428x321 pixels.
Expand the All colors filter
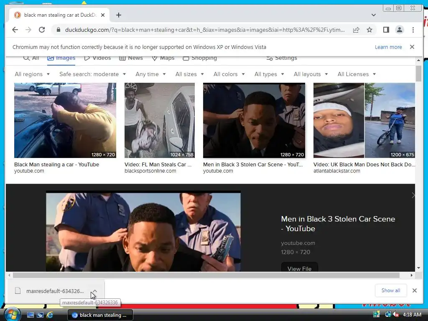tap(229, 74)
